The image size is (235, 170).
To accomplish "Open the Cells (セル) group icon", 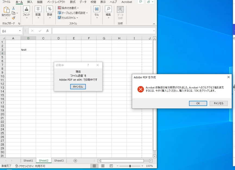I will click(x=97, y=9).
